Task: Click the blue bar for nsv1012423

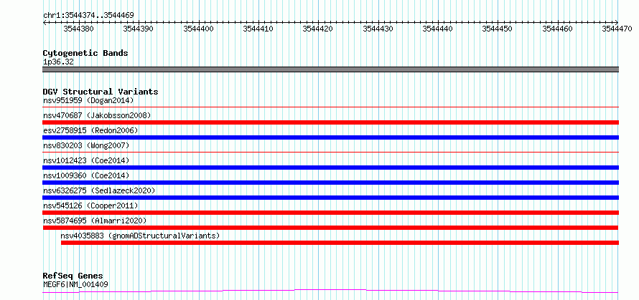Action: point(330,168)
